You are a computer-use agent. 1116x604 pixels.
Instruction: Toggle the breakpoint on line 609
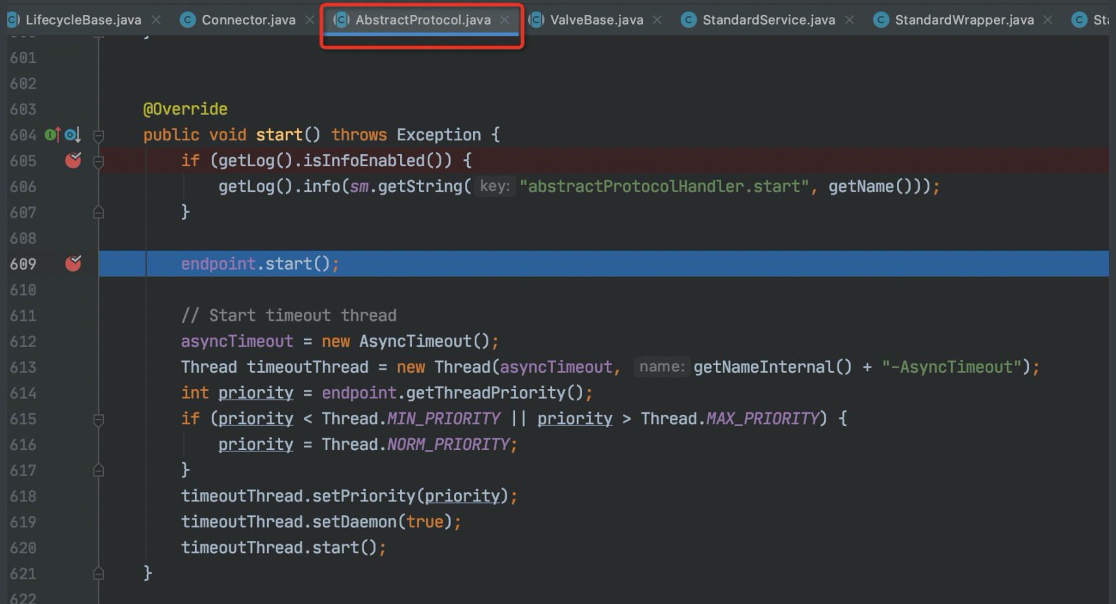[73, 263]
